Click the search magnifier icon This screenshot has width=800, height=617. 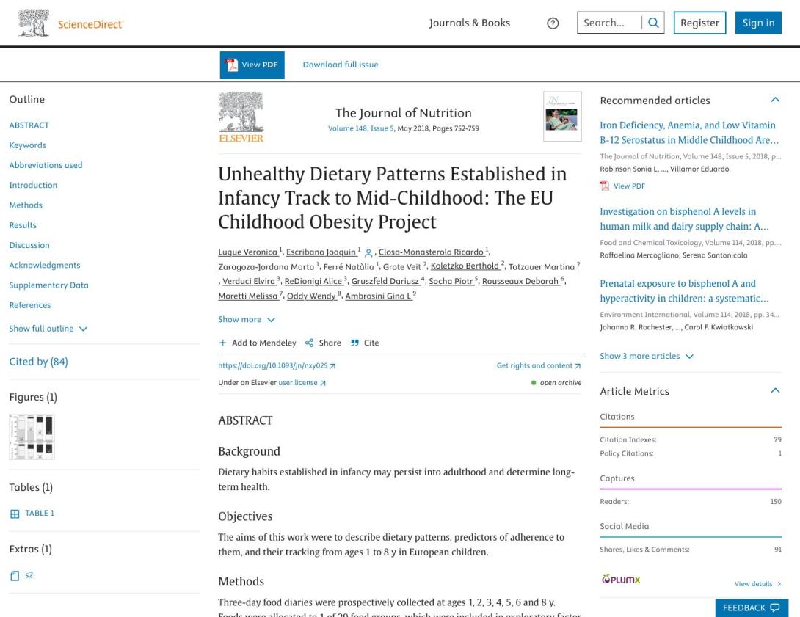[x=653, y=23]
